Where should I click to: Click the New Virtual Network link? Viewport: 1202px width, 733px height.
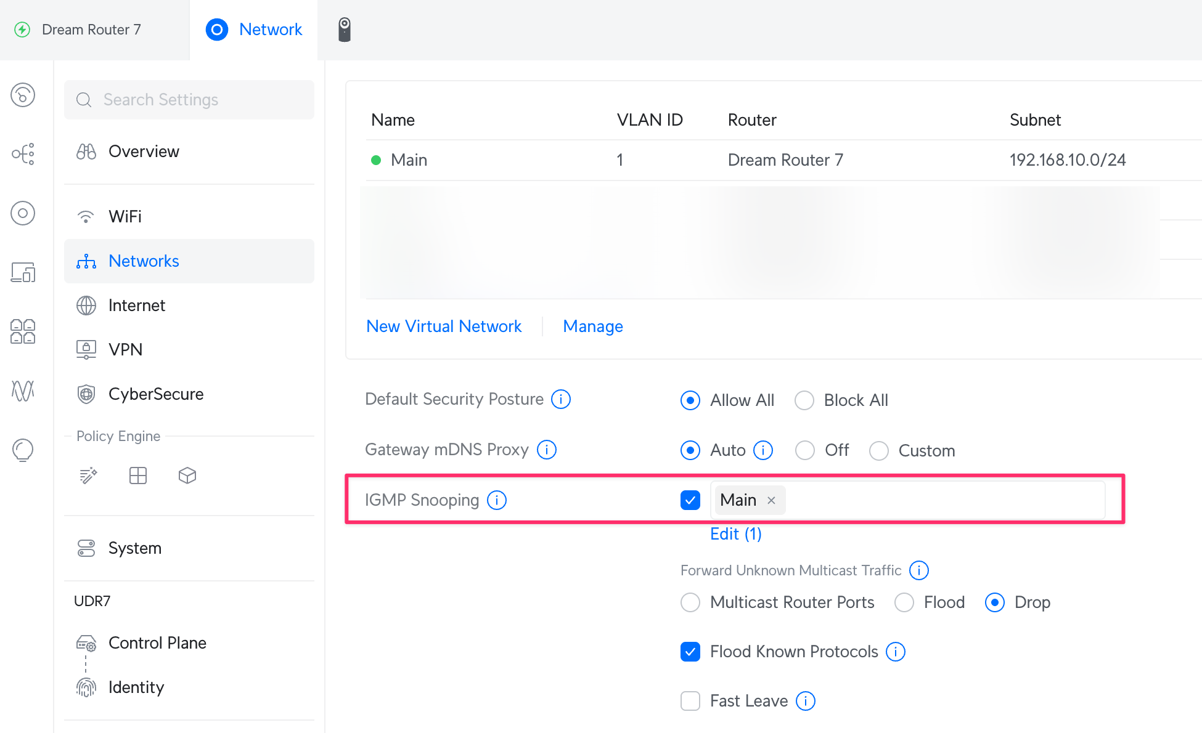[x=444, y=326]
